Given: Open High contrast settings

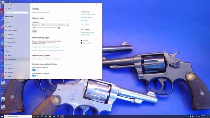Looking at the screenshot, I should pos(11,42).
